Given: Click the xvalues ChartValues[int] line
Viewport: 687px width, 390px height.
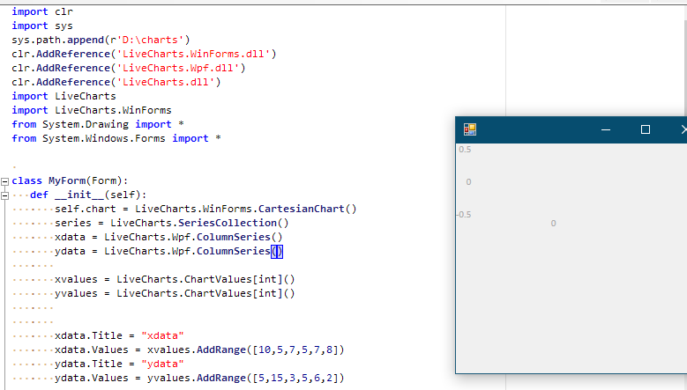Looking at the screenshot, I should (x=175, y=279).
